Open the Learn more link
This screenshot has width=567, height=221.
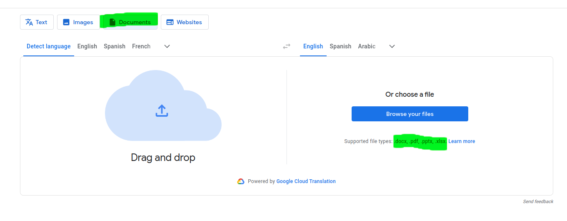(x=462, y=141)
